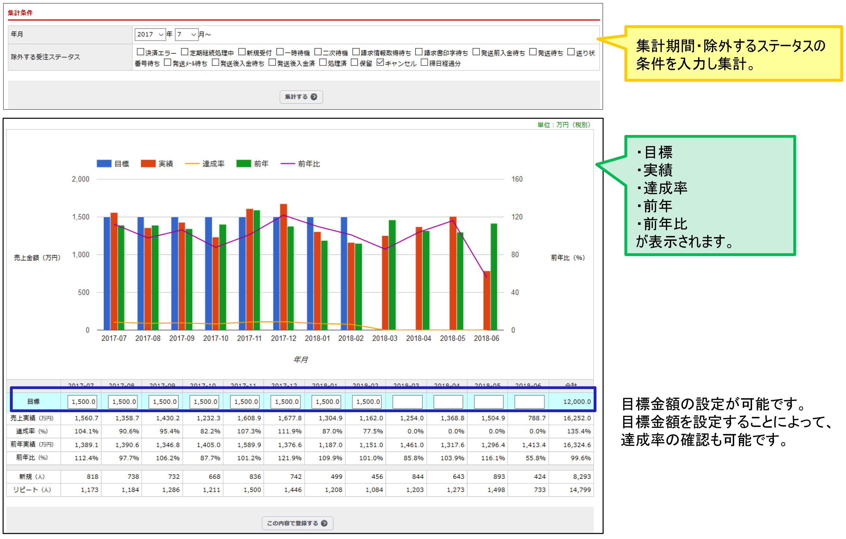Click the arrow icon on 集計する button
Image resolution: width=846 pixels, height=539 pixels.
tap(314, 97)
